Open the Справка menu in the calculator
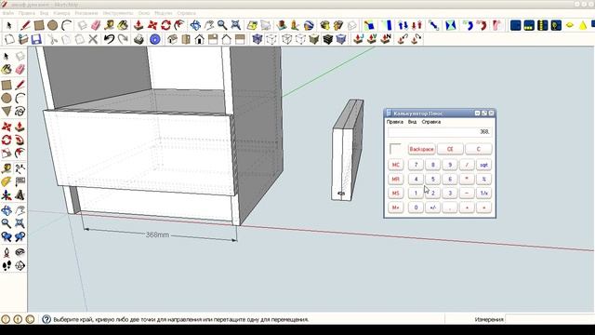 431,122
